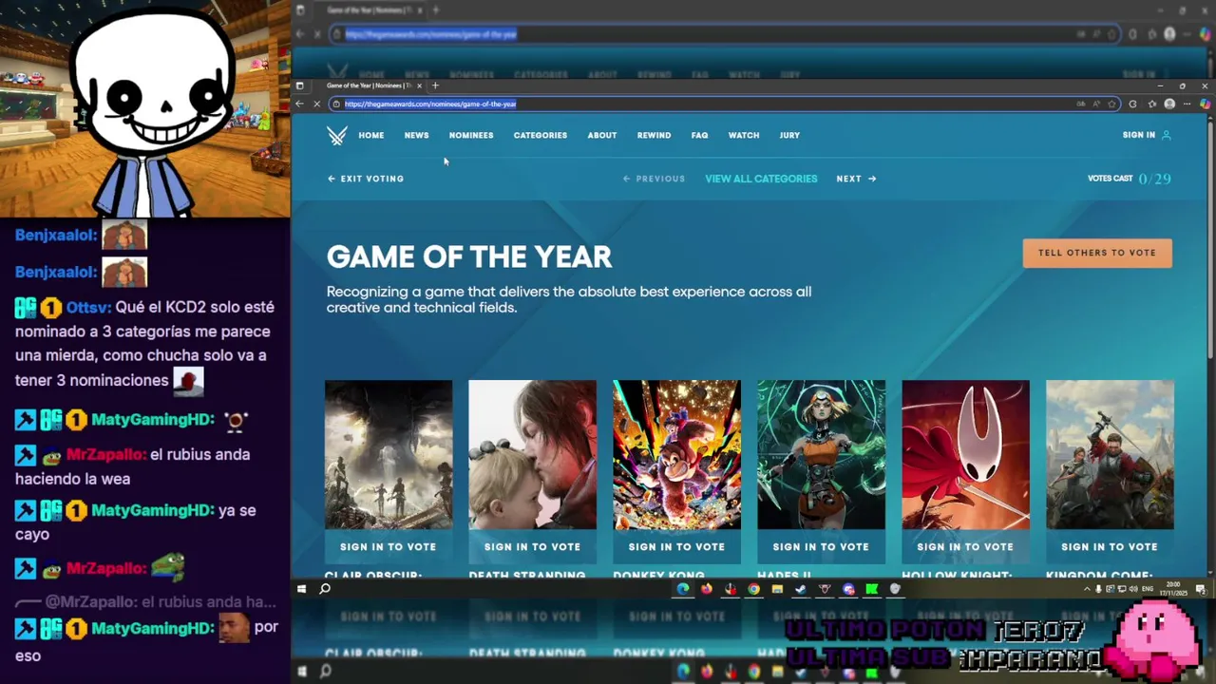This screenshot has width=1216, height=684.
Task: Click EXIT VOTING link
Action: 366,179
